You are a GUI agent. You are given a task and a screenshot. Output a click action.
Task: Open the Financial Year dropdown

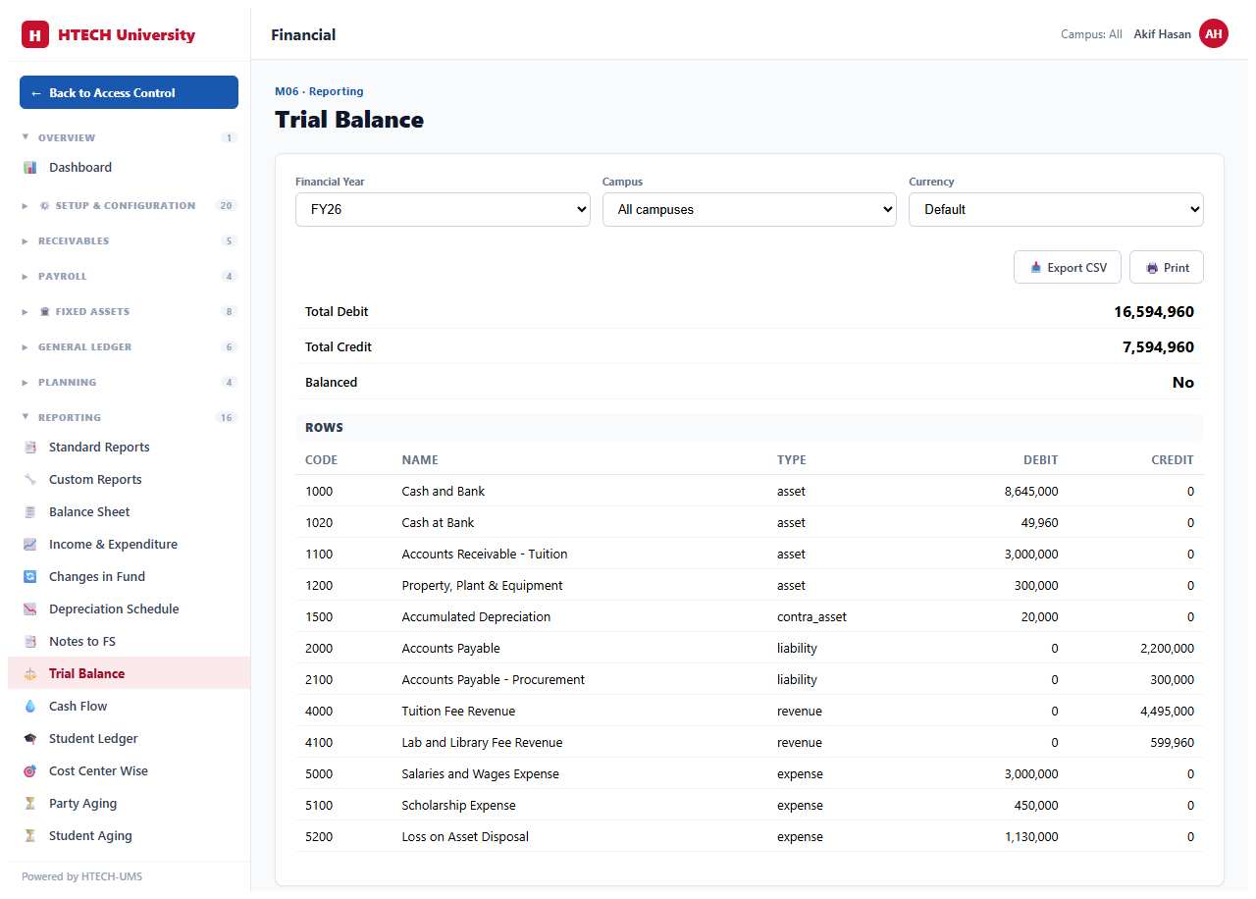point(443,209)
